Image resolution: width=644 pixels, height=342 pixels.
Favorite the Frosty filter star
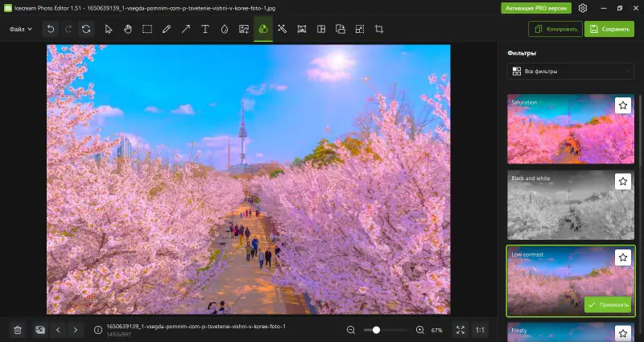point(622,333)
